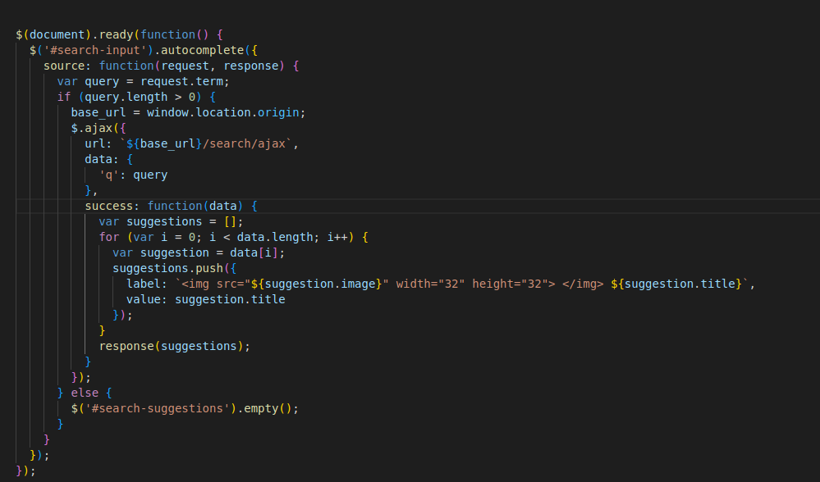
Task: Click the 'source' property key
Action: (67, 66)
